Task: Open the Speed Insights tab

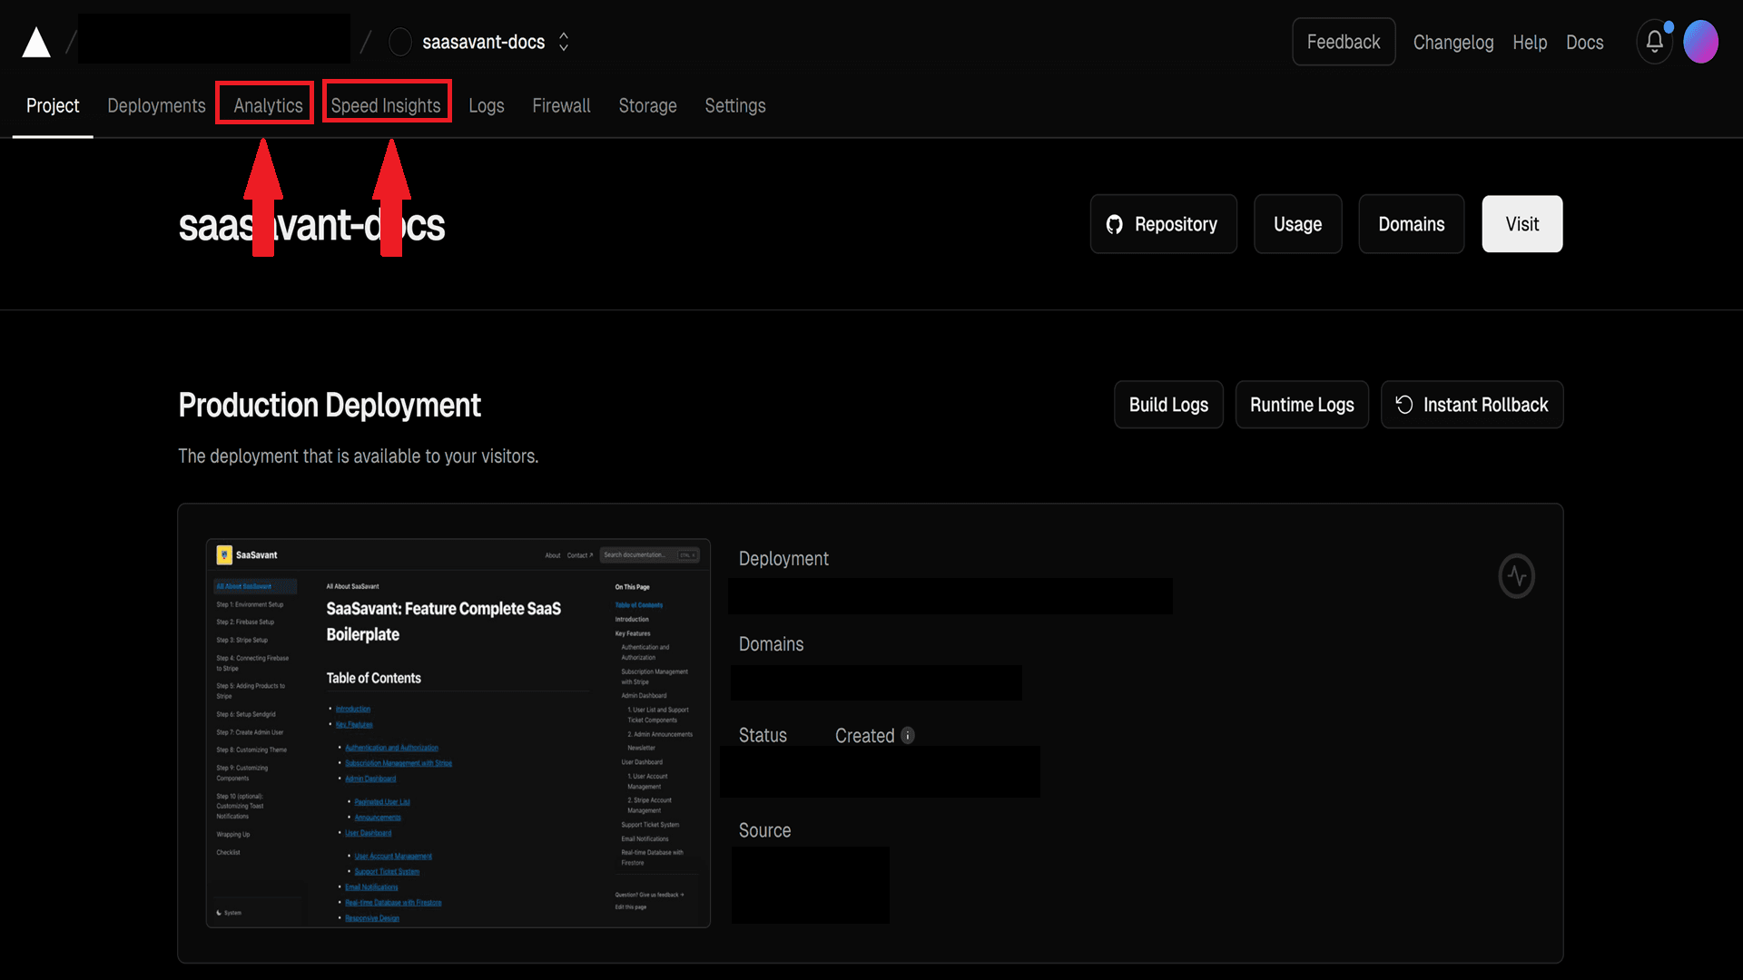Action: [386, 105]
